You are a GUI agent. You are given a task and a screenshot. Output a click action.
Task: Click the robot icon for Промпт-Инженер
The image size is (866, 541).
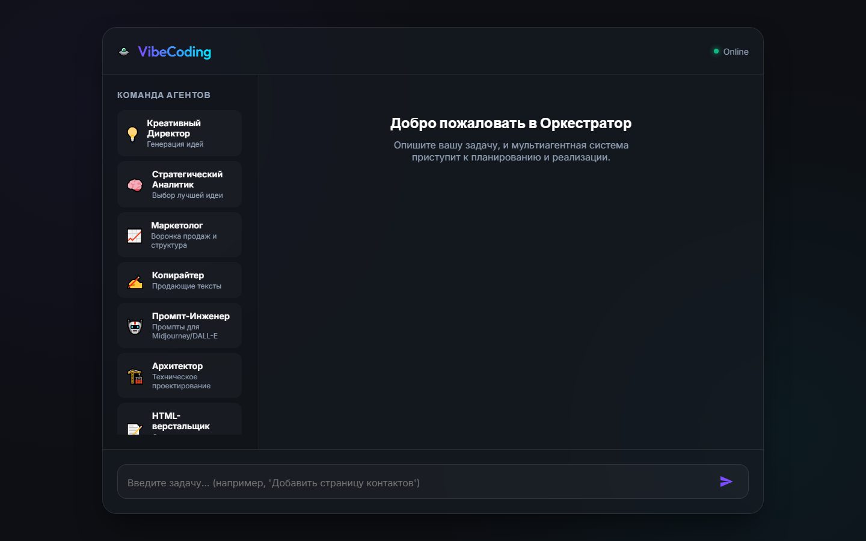(x=135, y=326)
